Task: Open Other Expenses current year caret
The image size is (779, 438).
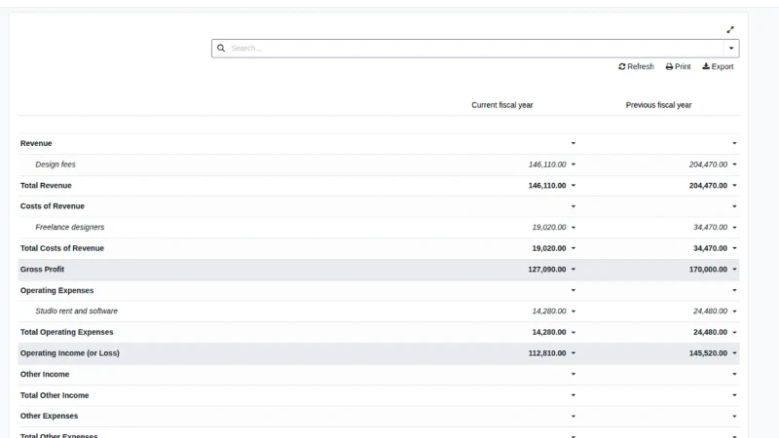Action: coord(574,417)
